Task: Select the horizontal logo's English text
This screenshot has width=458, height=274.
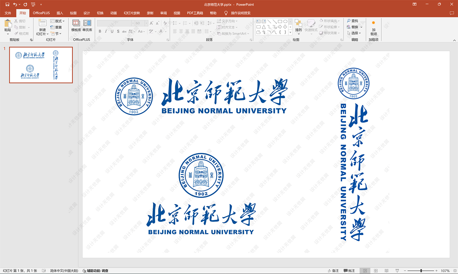Action: 224,111
